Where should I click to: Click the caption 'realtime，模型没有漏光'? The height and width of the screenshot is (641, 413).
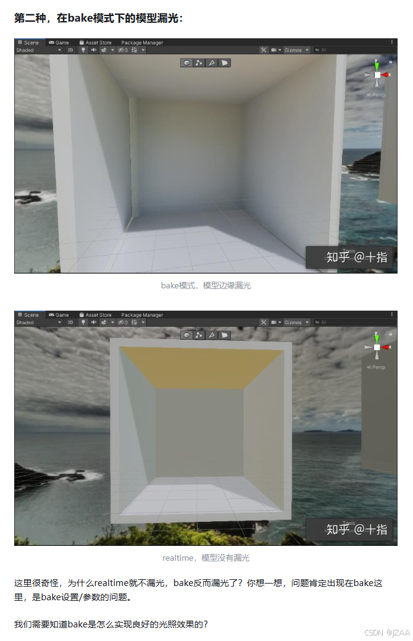[x=206, y=558]
